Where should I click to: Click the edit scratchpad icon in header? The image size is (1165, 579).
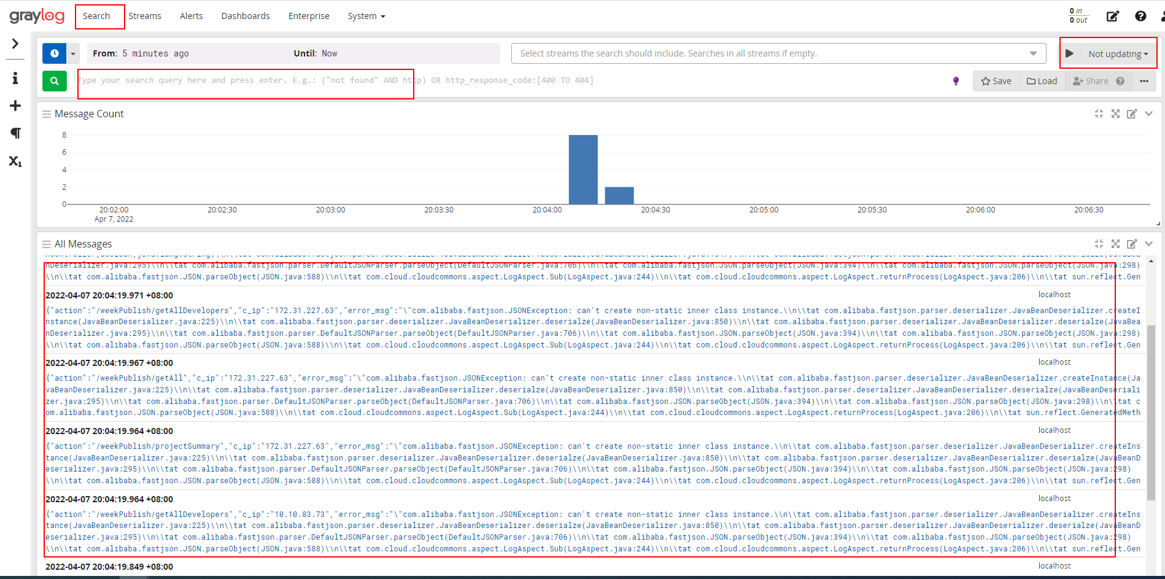pos(1112,16)
